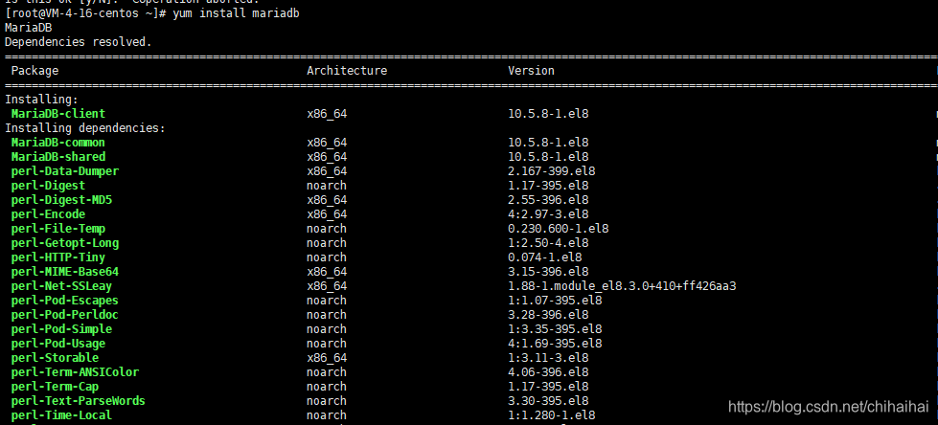Click the perl-HTTP-Tiny package name
Viewport: 938px width, 425px height.
coord(58,257)
